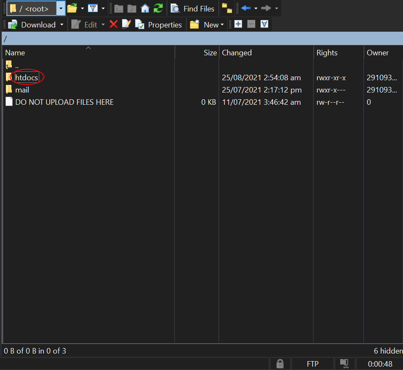
Task: Go to the home directory icon
Action: tap(145, 8)
